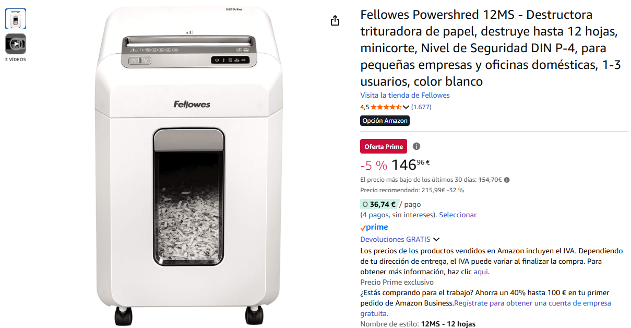
Task: Click the Opción Amazon badge
Action: click(x=385, y=121)
